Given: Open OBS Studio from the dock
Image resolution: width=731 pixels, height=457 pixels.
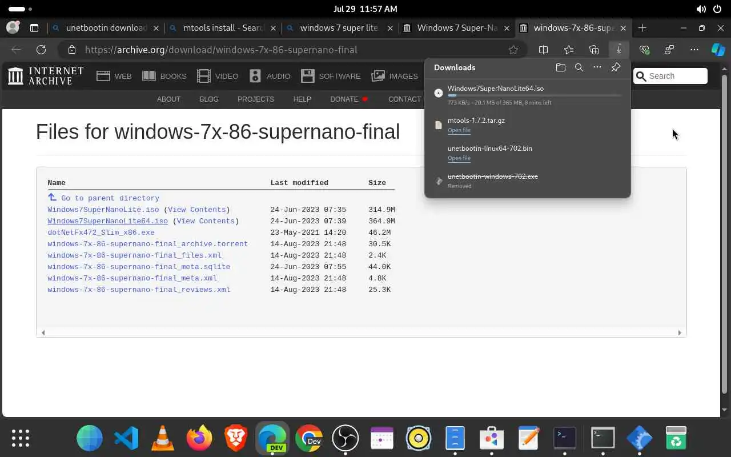Looking at the screenshot, I should pos(345,439).
